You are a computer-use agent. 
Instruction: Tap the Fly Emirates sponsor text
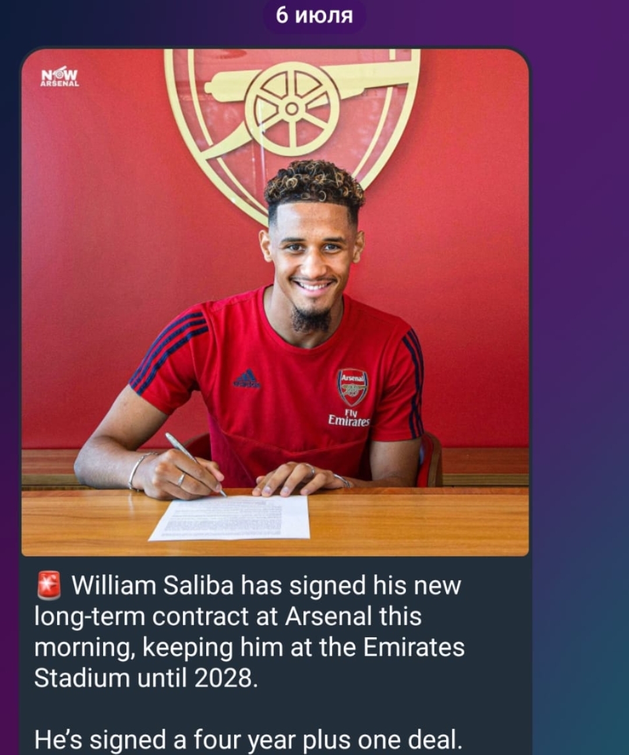coord(349,418)
